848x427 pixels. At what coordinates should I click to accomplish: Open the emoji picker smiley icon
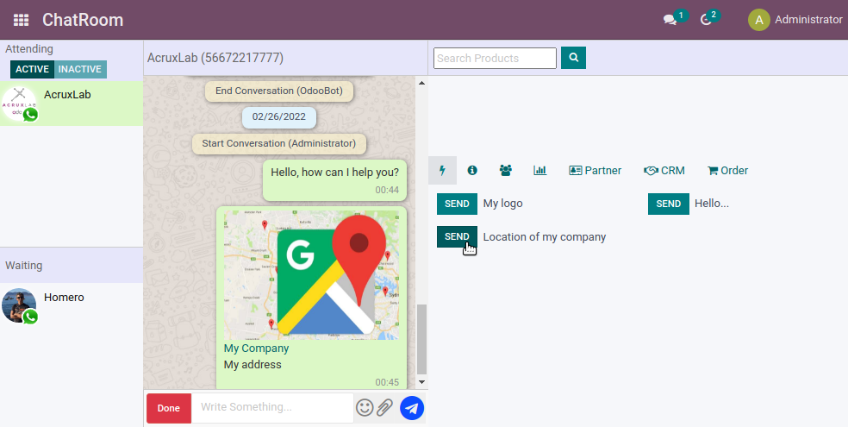[365, 407]
